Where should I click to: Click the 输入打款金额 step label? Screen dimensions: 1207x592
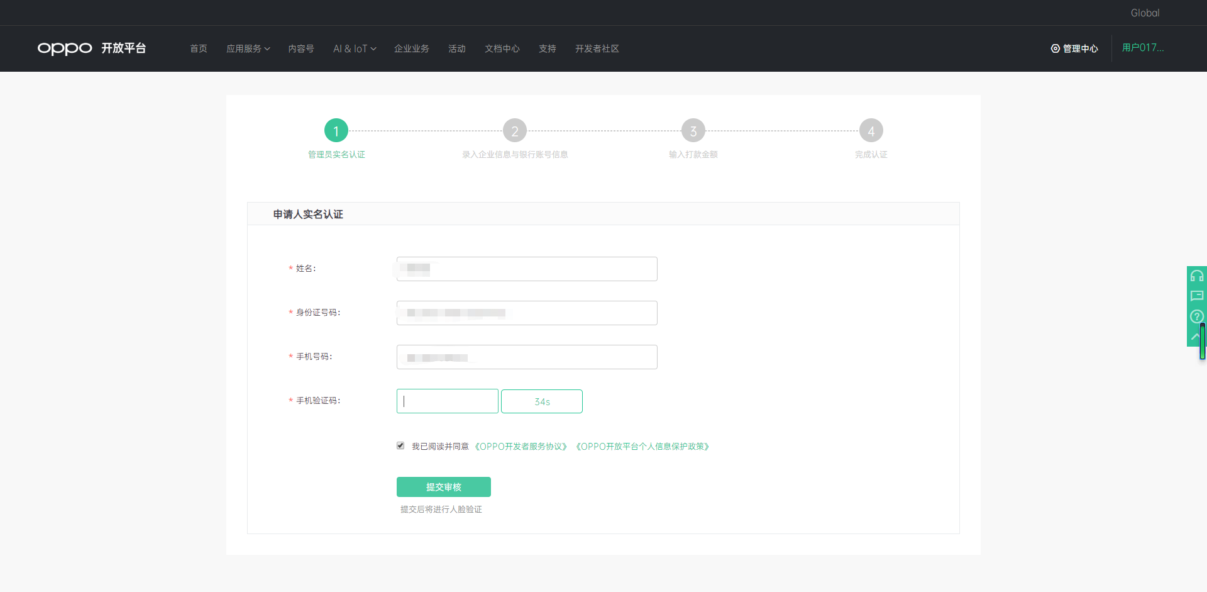pos(693,154)
